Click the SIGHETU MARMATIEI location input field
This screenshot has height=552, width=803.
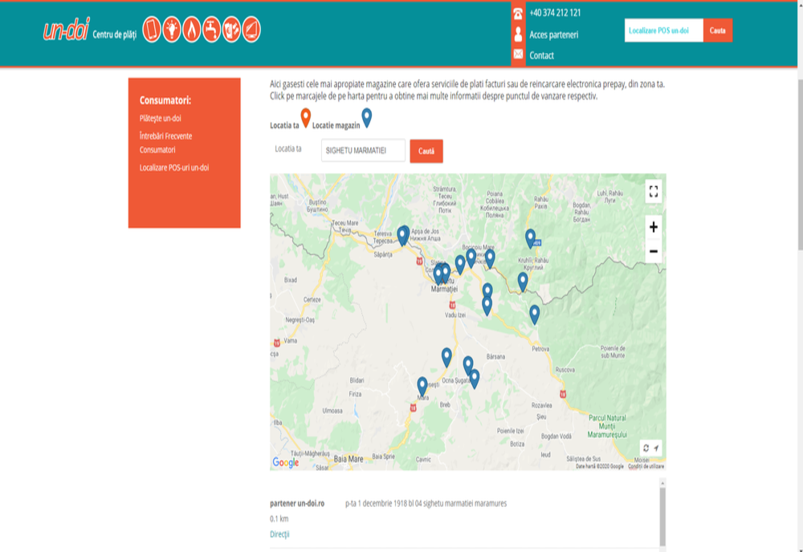[363, 151]
